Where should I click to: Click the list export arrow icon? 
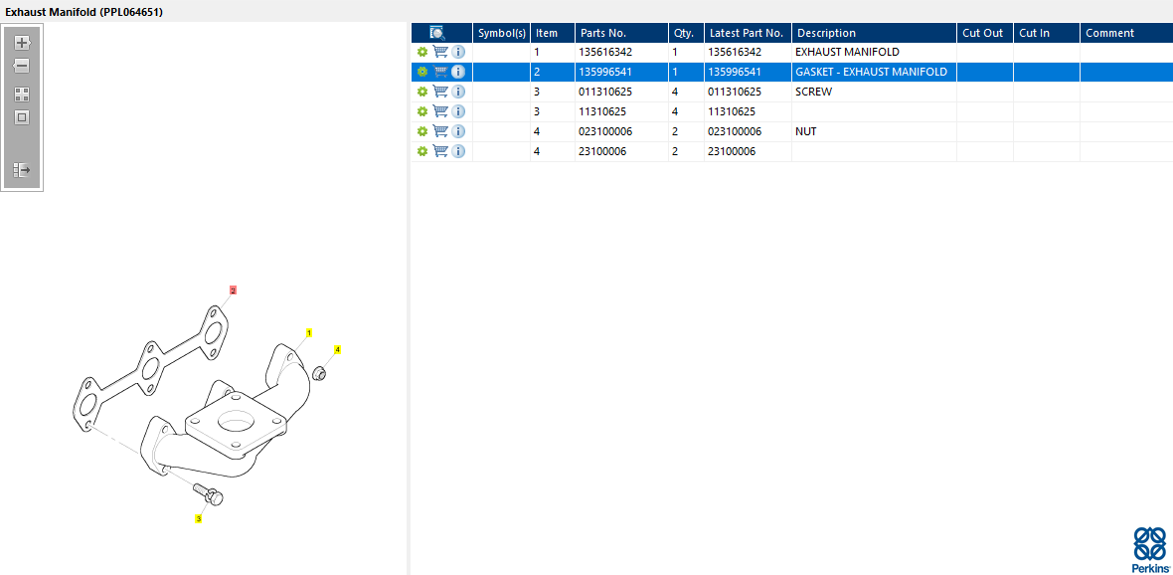22,170
